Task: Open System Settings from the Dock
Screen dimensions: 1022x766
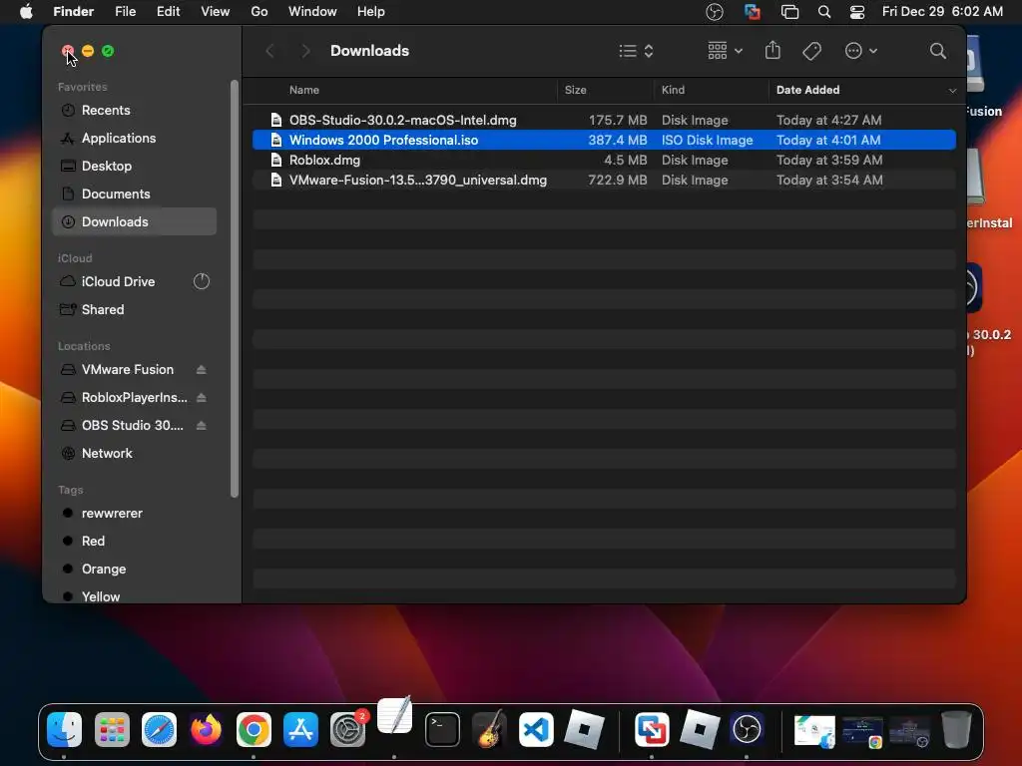Action: click(x=348, y=729)
